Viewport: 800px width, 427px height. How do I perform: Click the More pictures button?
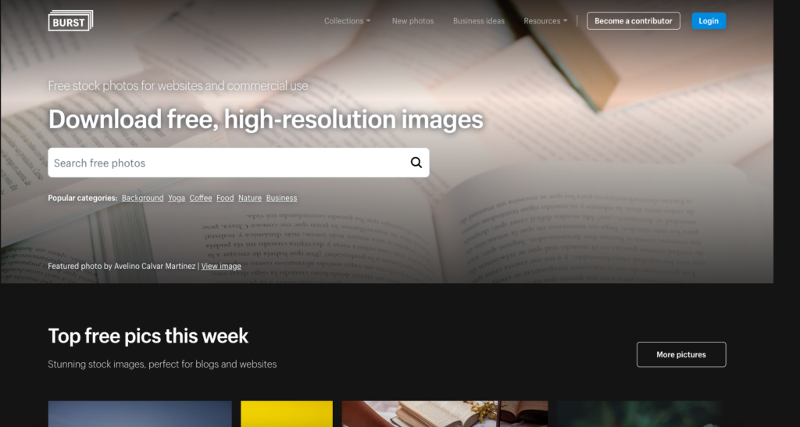click(681, 354)
